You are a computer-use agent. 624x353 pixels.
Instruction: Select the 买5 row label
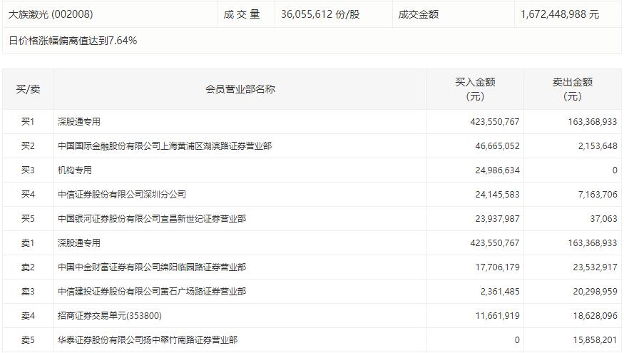pos(28,219)
